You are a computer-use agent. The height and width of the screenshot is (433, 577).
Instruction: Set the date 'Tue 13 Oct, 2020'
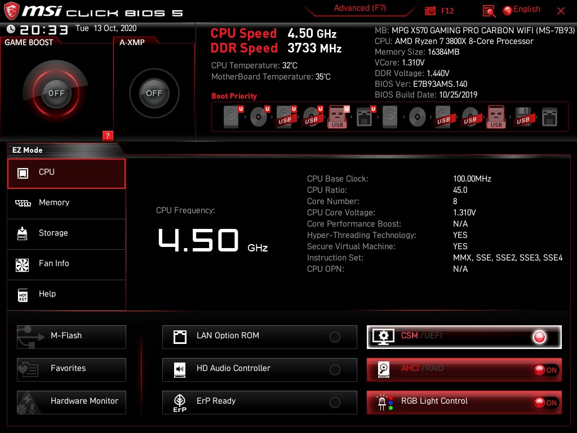(106, 28)
